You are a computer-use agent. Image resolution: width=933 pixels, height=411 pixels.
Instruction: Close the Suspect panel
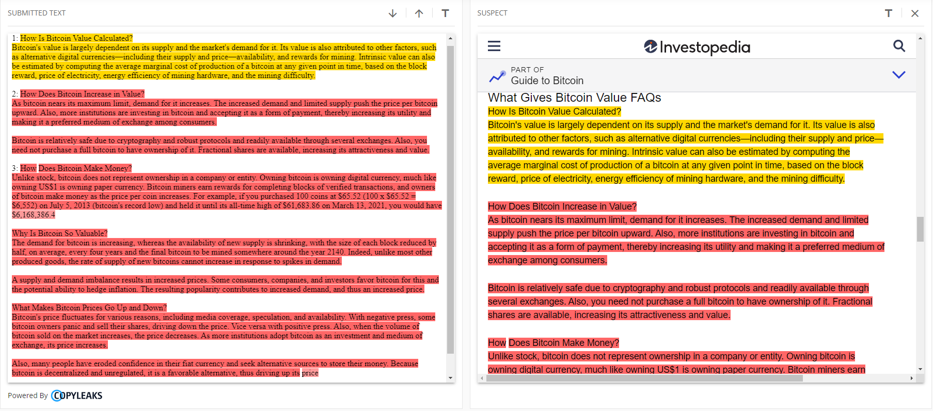914,13
